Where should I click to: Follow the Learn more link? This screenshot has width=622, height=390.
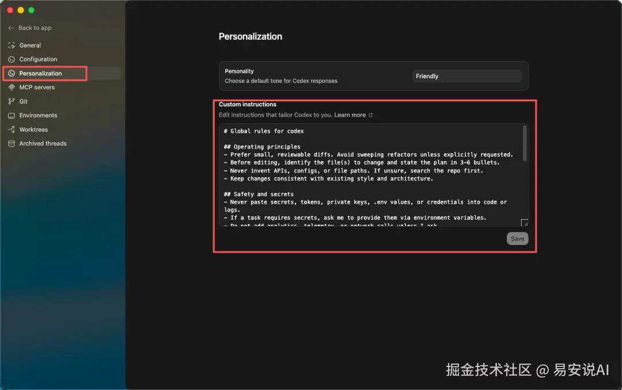[350, 115]
